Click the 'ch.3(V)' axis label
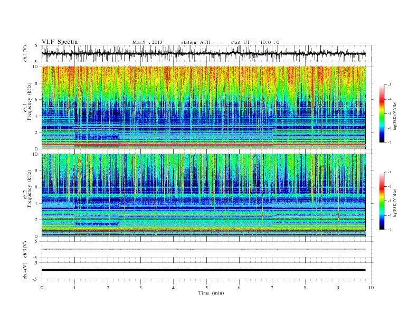The height and width of the screenshot is (323, 418). pos(25,250)
